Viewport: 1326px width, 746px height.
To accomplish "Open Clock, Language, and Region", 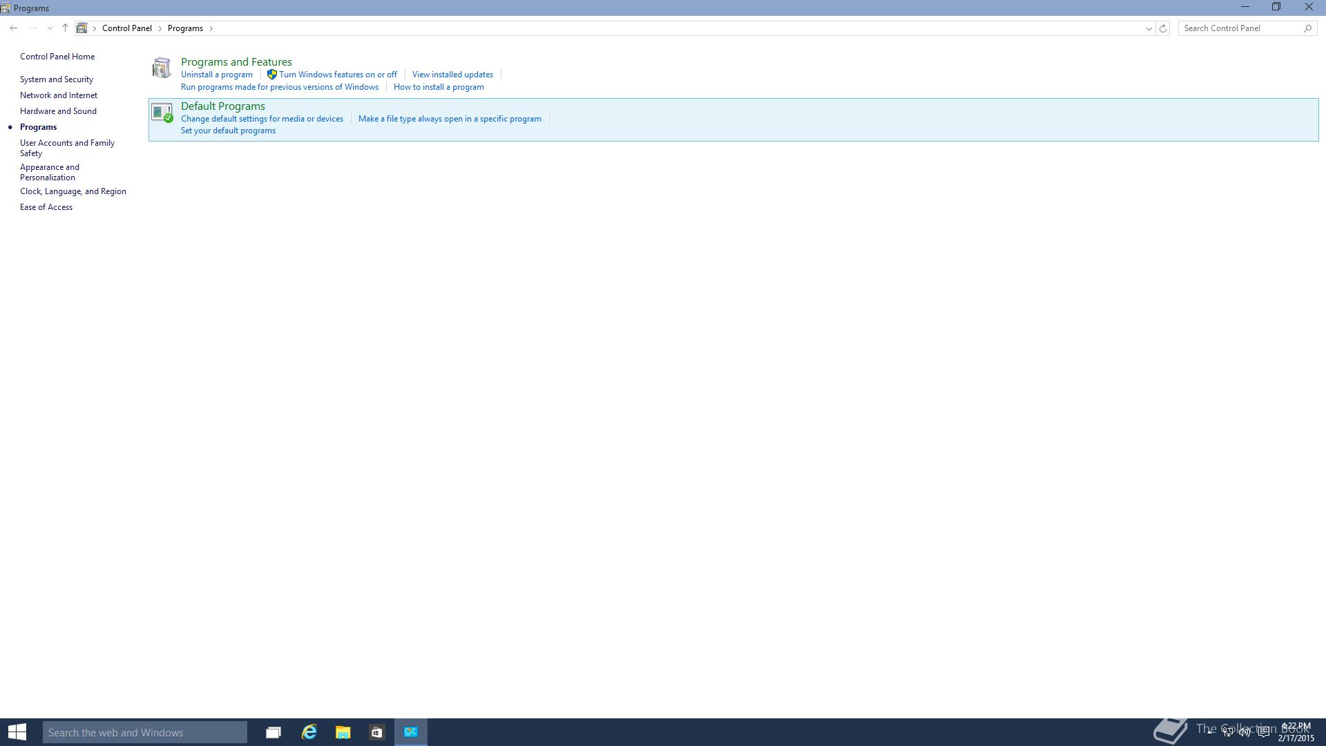I will point(73,191).
